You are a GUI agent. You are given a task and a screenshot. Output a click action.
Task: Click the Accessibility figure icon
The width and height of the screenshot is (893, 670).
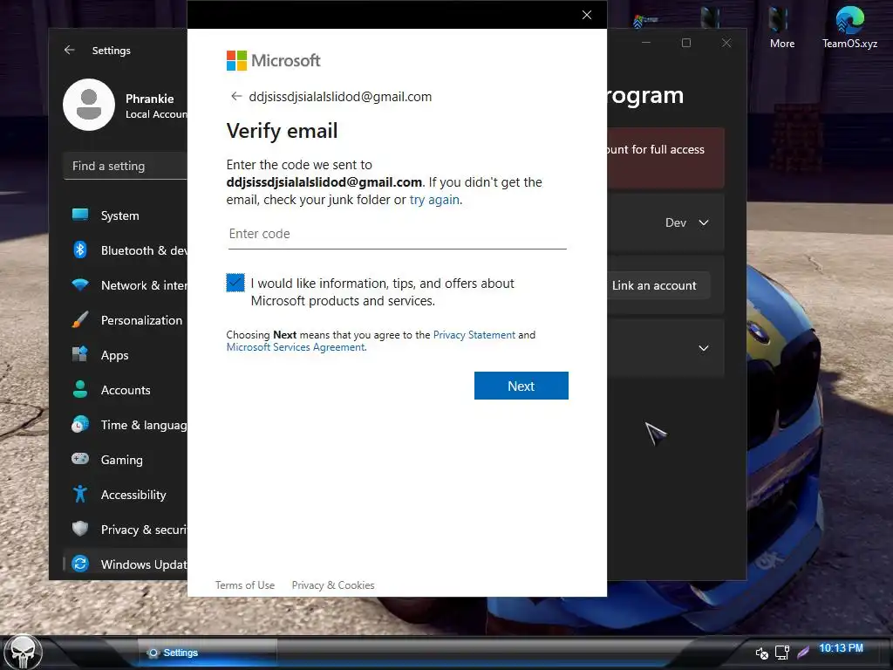point(80,494)
